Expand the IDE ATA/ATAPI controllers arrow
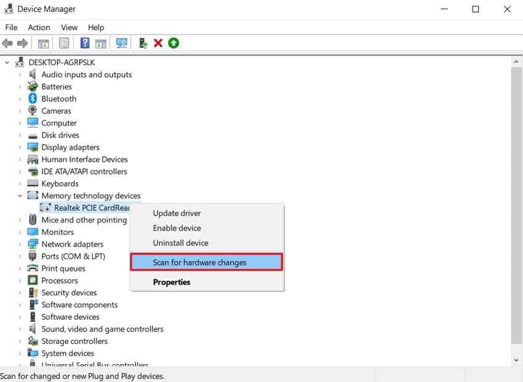The width and height of the screenshot is (523, 382). pos(20,172)
